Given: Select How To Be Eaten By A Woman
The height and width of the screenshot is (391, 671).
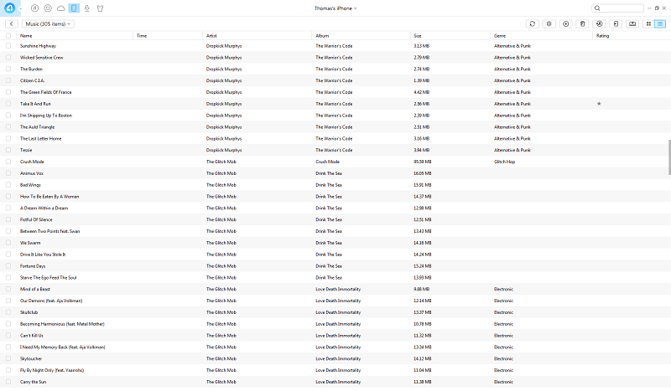Looking at the screenshot, I should (x=49, y=197).
